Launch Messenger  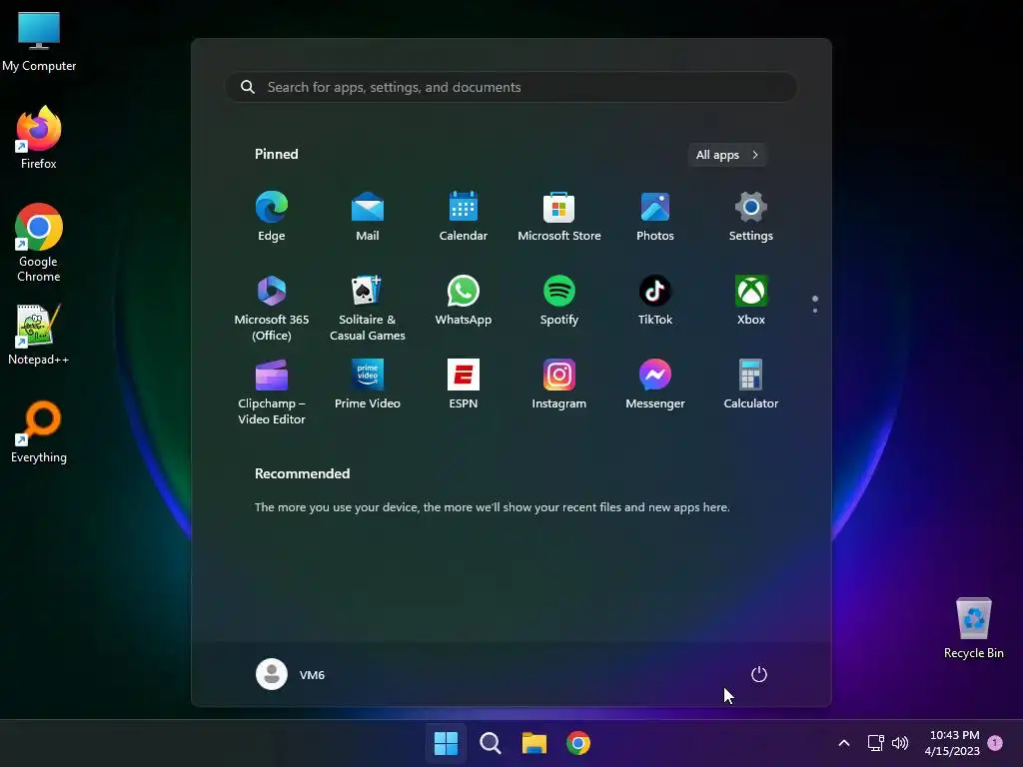pyautogui.click(x=655, y=384)
